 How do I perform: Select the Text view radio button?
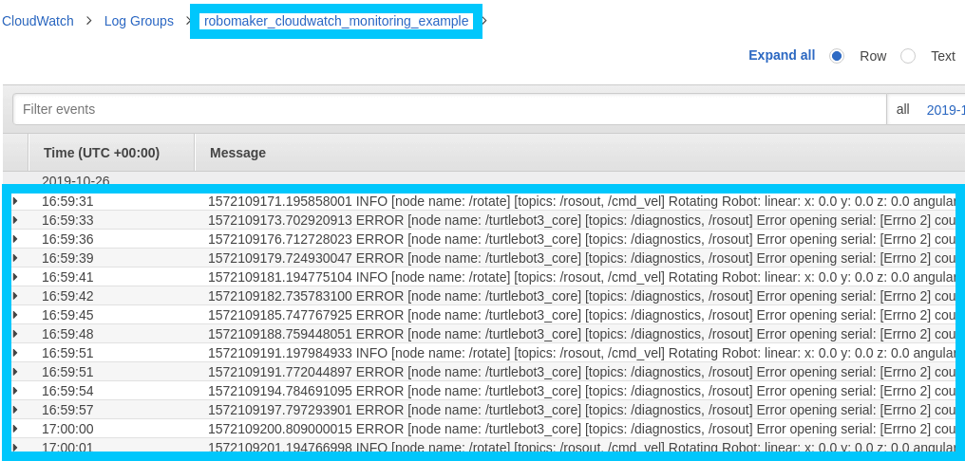coord(908,56)
